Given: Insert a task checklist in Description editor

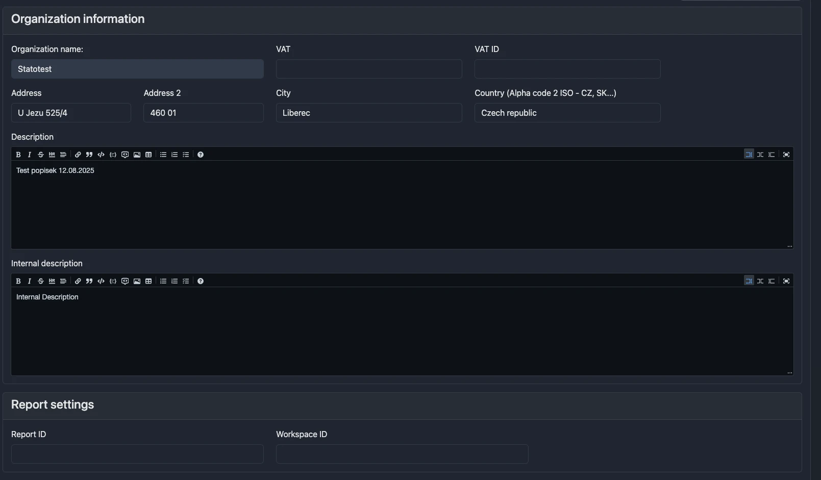Looking at the screenshot, I should 186,154.
